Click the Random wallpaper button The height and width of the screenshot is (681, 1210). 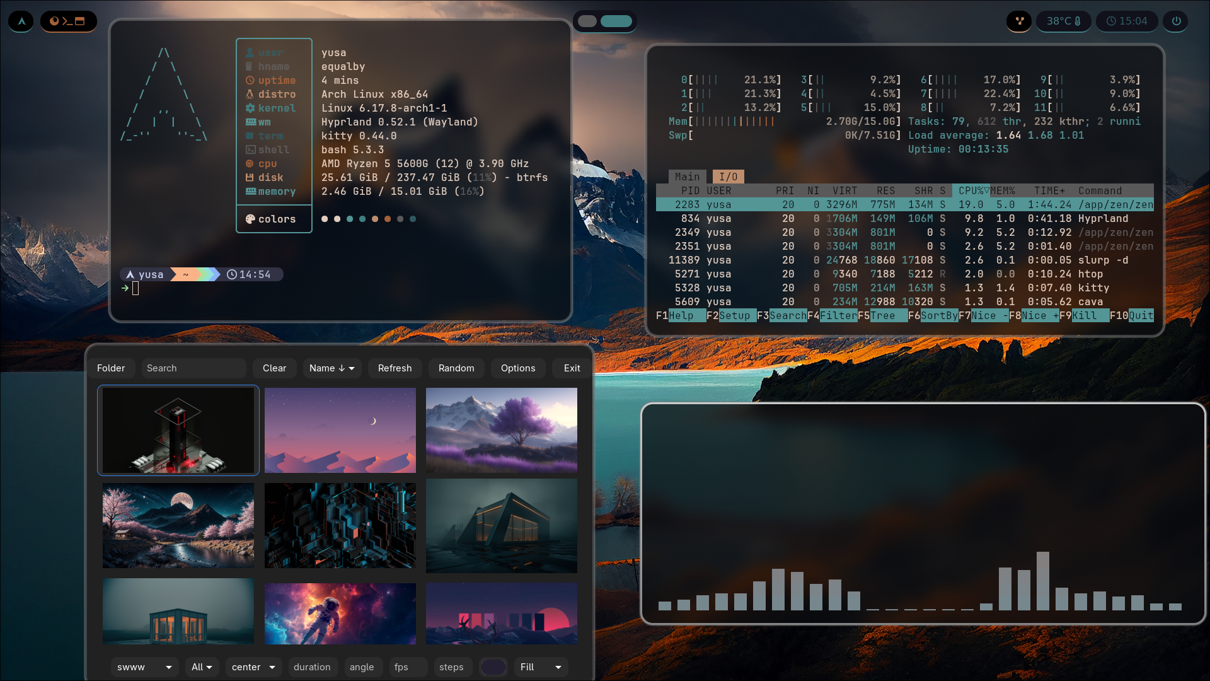tap(456, 368)
